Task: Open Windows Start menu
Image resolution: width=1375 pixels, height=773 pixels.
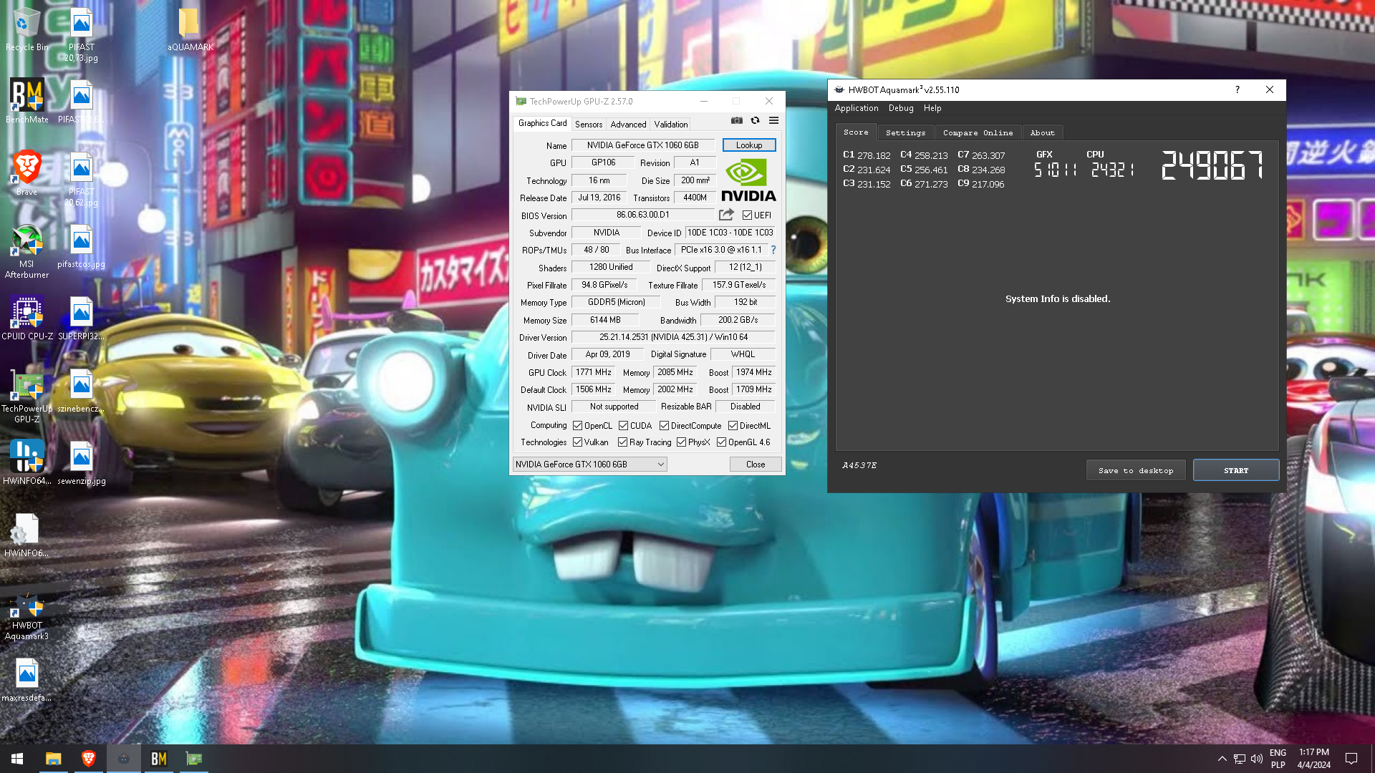Action: [x=17, y=759]
